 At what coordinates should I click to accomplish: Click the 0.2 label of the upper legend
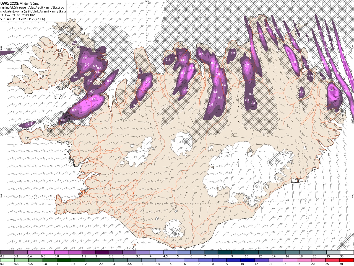tap(2, 256)
